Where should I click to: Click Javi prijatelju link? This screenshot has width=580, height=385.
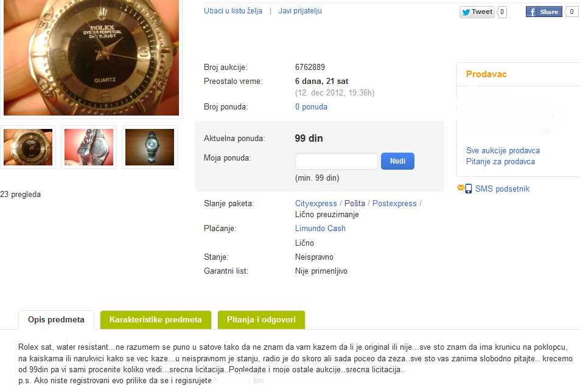300,11
